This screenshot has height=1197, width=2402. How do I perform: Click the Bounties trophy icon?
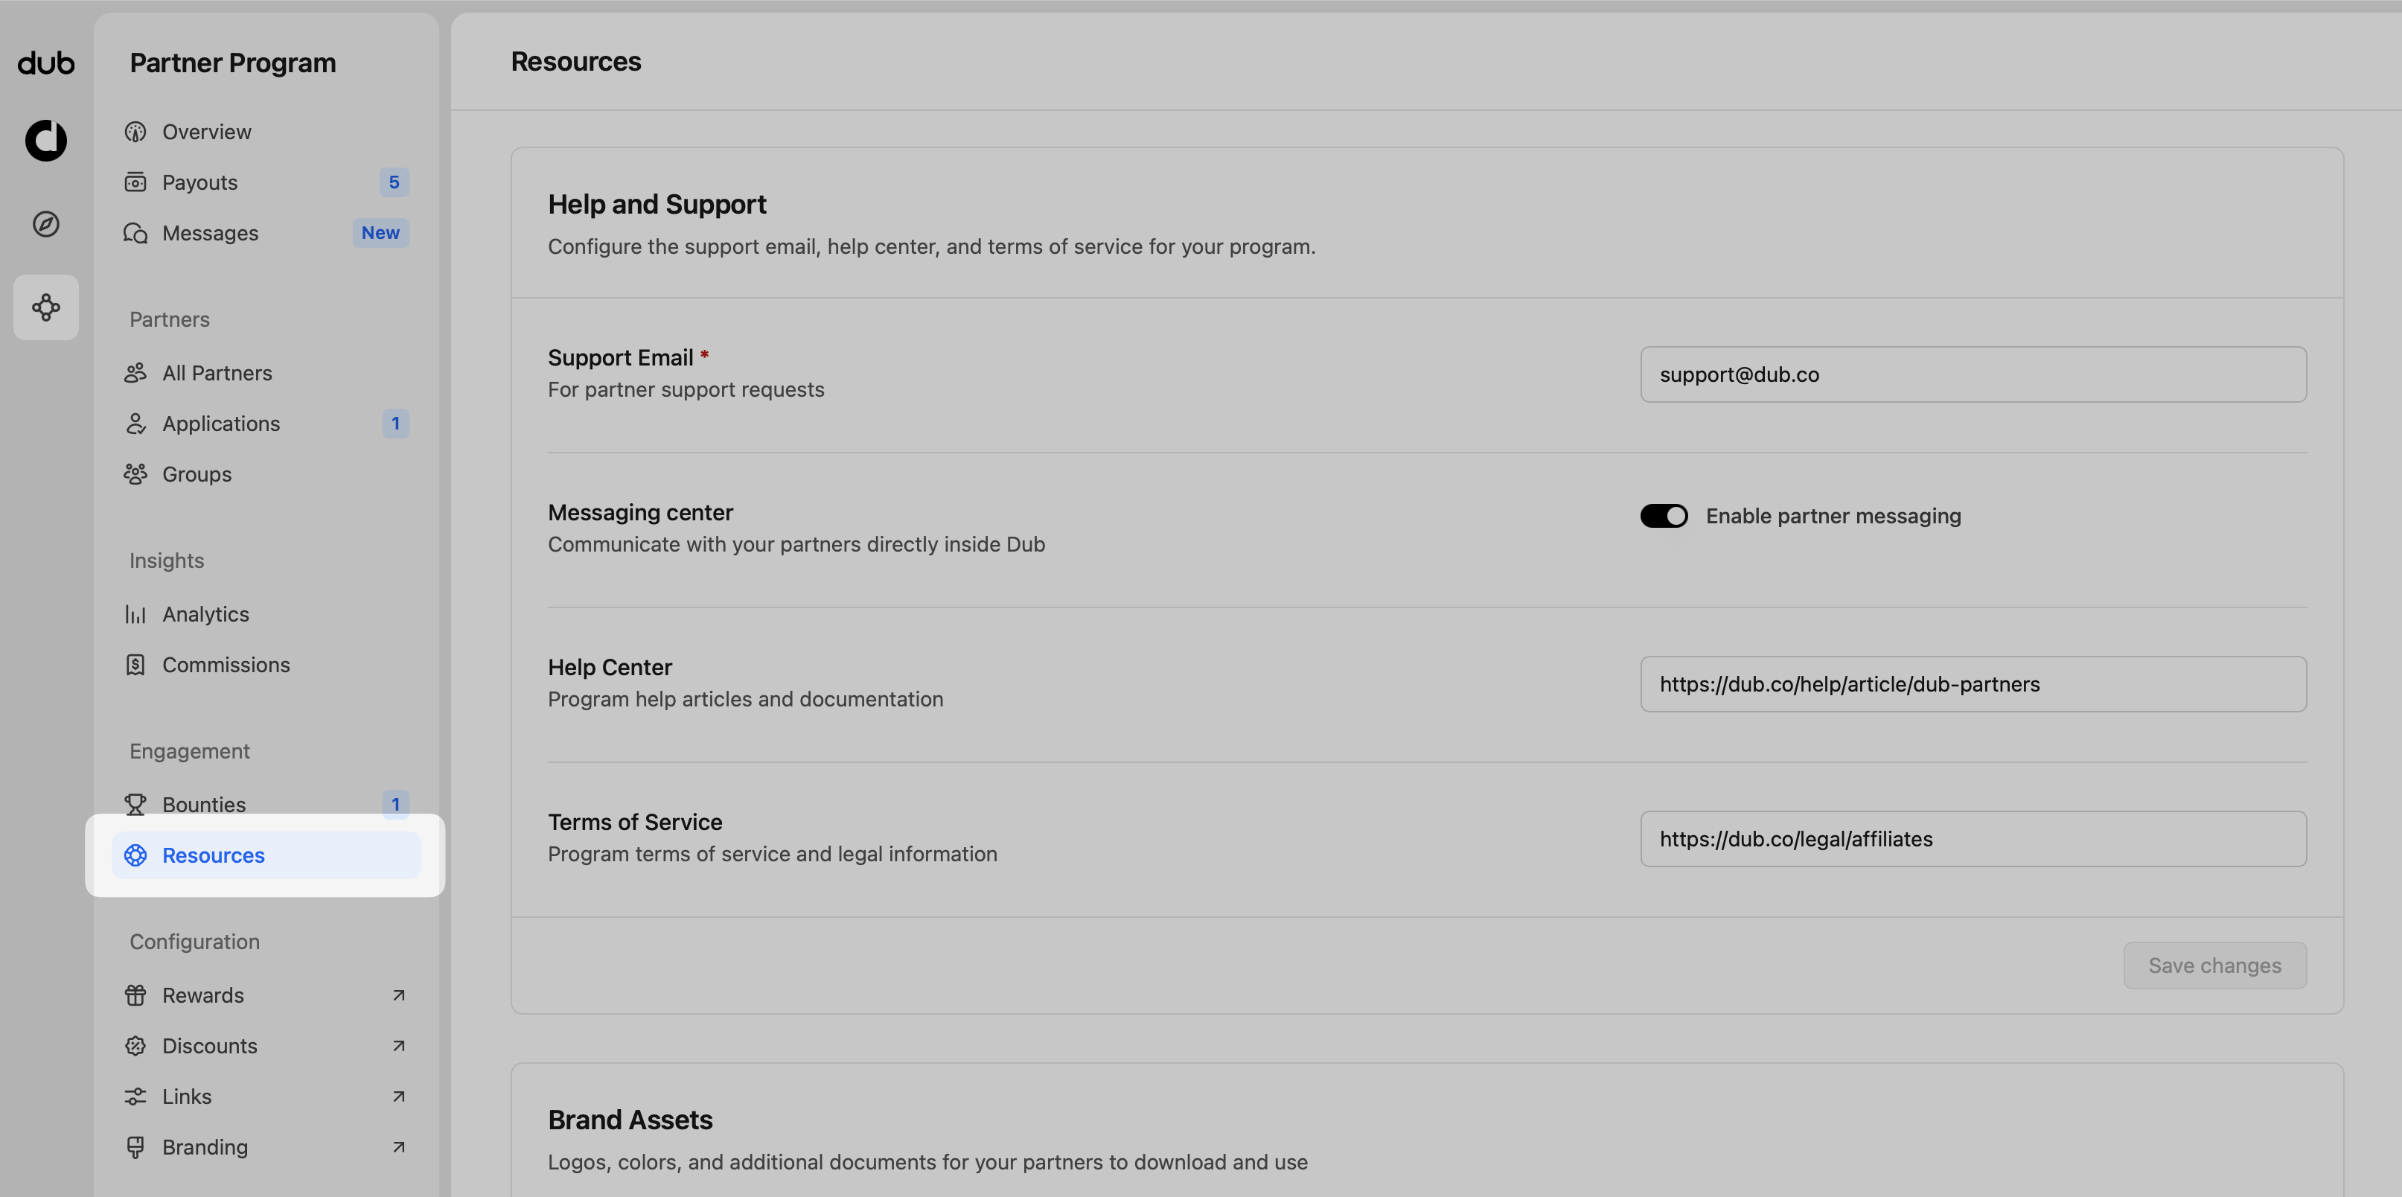pyautogui.click(x=135, y=805)
